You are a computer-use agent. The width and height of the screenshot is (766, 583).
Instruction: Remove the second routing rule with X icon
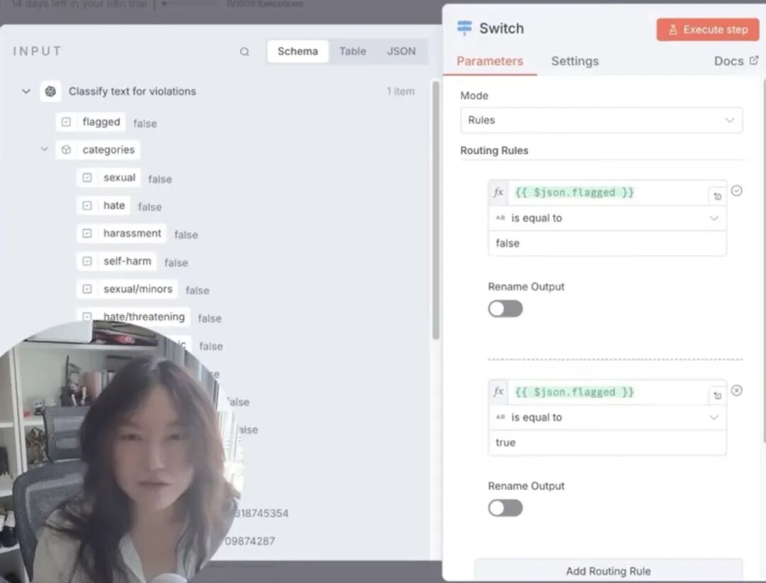[x=737, y=390]
